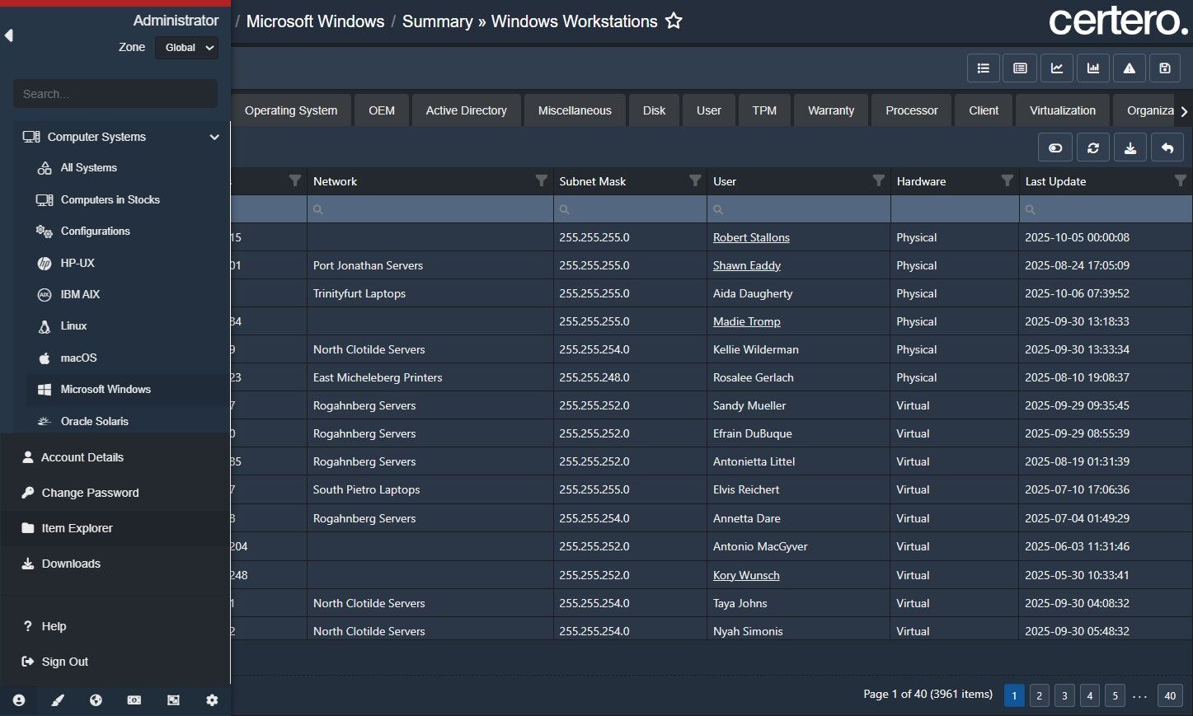Collapse the Computer Systems menu section
The height and width of the screenshot is (716, 1193).
pos(214,137)
